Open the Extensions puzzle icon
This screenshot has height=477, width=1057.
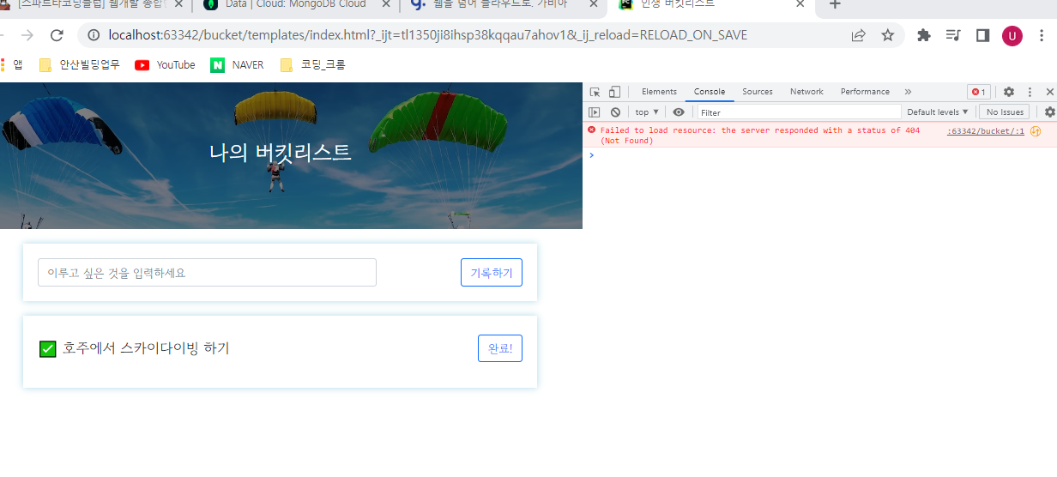coord(924,35)
